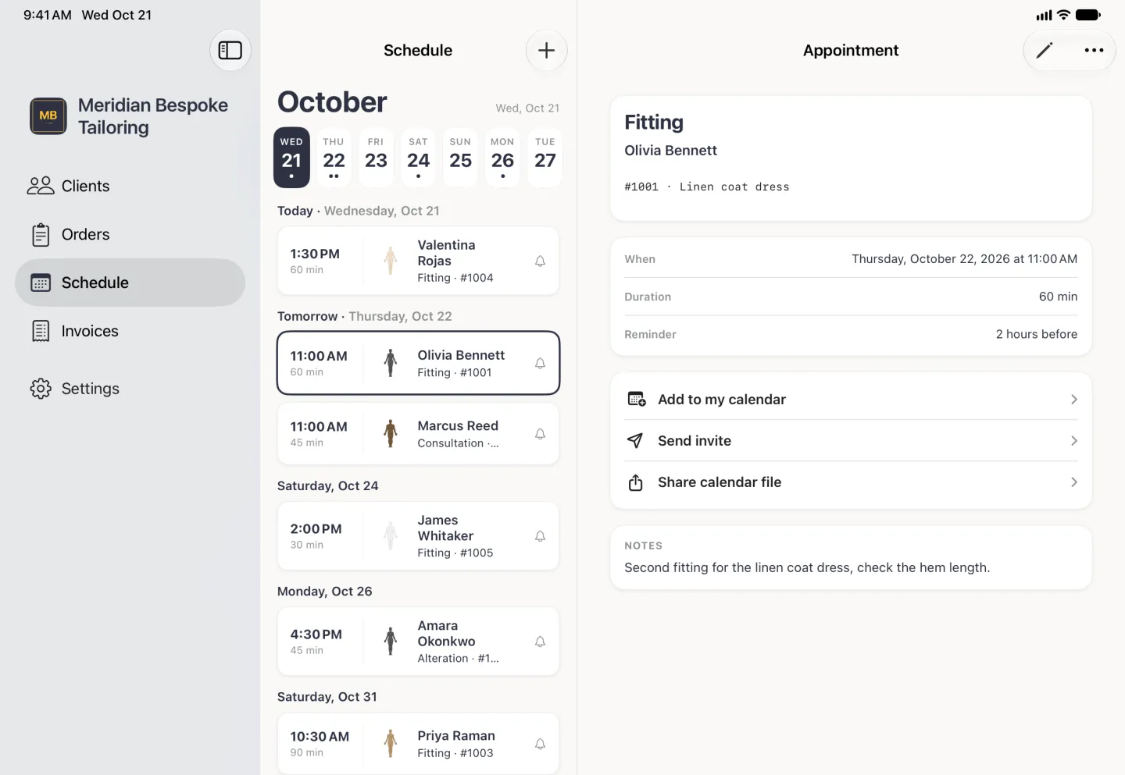Viewport: 1125px width, 775px height.
Task: Select Thursday 22 in the week strip
Action: [x=334, y=158]
